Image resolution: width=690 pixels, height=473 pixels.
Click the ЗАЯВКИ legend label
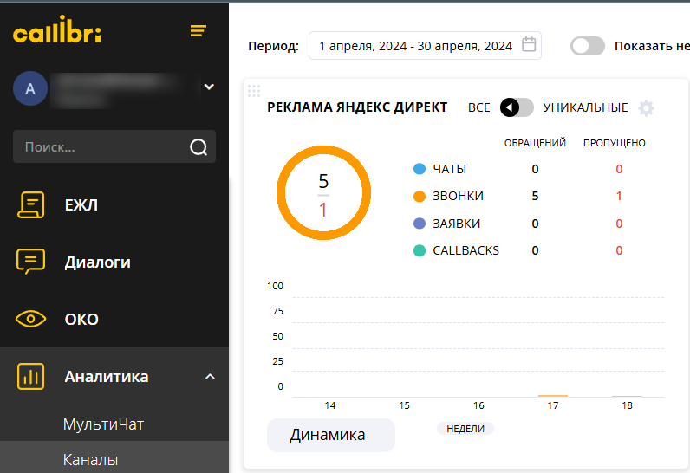(x=456, y=224)
